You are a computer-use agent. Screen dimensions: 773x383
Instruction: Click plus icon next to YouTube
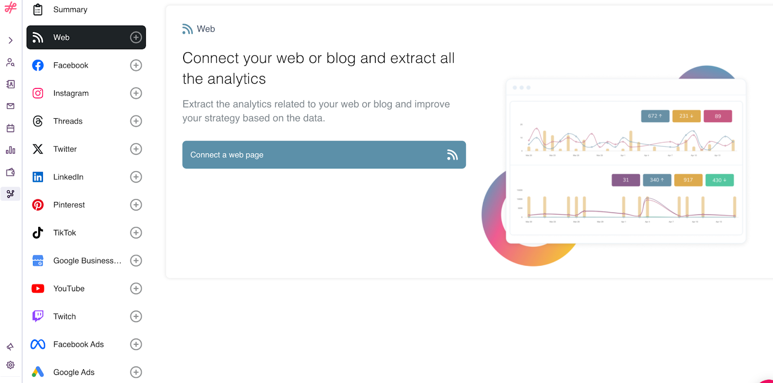[x=136, y=288]
